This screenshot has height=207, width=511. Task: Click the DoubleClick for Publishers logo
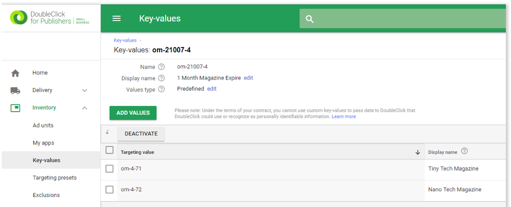[50, 17]
